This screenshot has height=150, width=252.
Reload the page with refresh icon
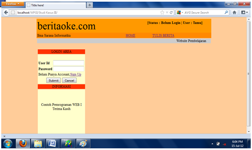pyautogui.click(x=171, y=12)
